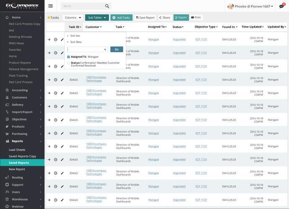Open New Report in the sidebar
289x209 pixels.
[17, 169]
